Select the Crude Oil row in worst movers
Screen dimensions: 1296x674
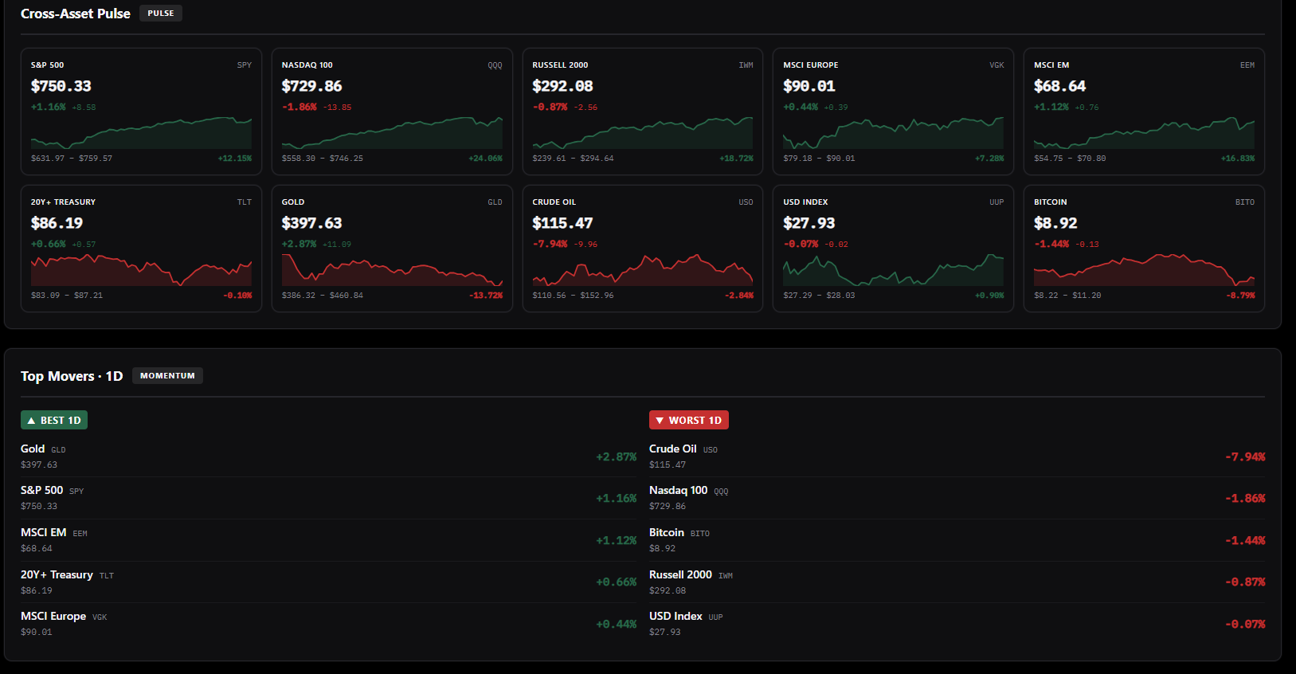[957, 457]
